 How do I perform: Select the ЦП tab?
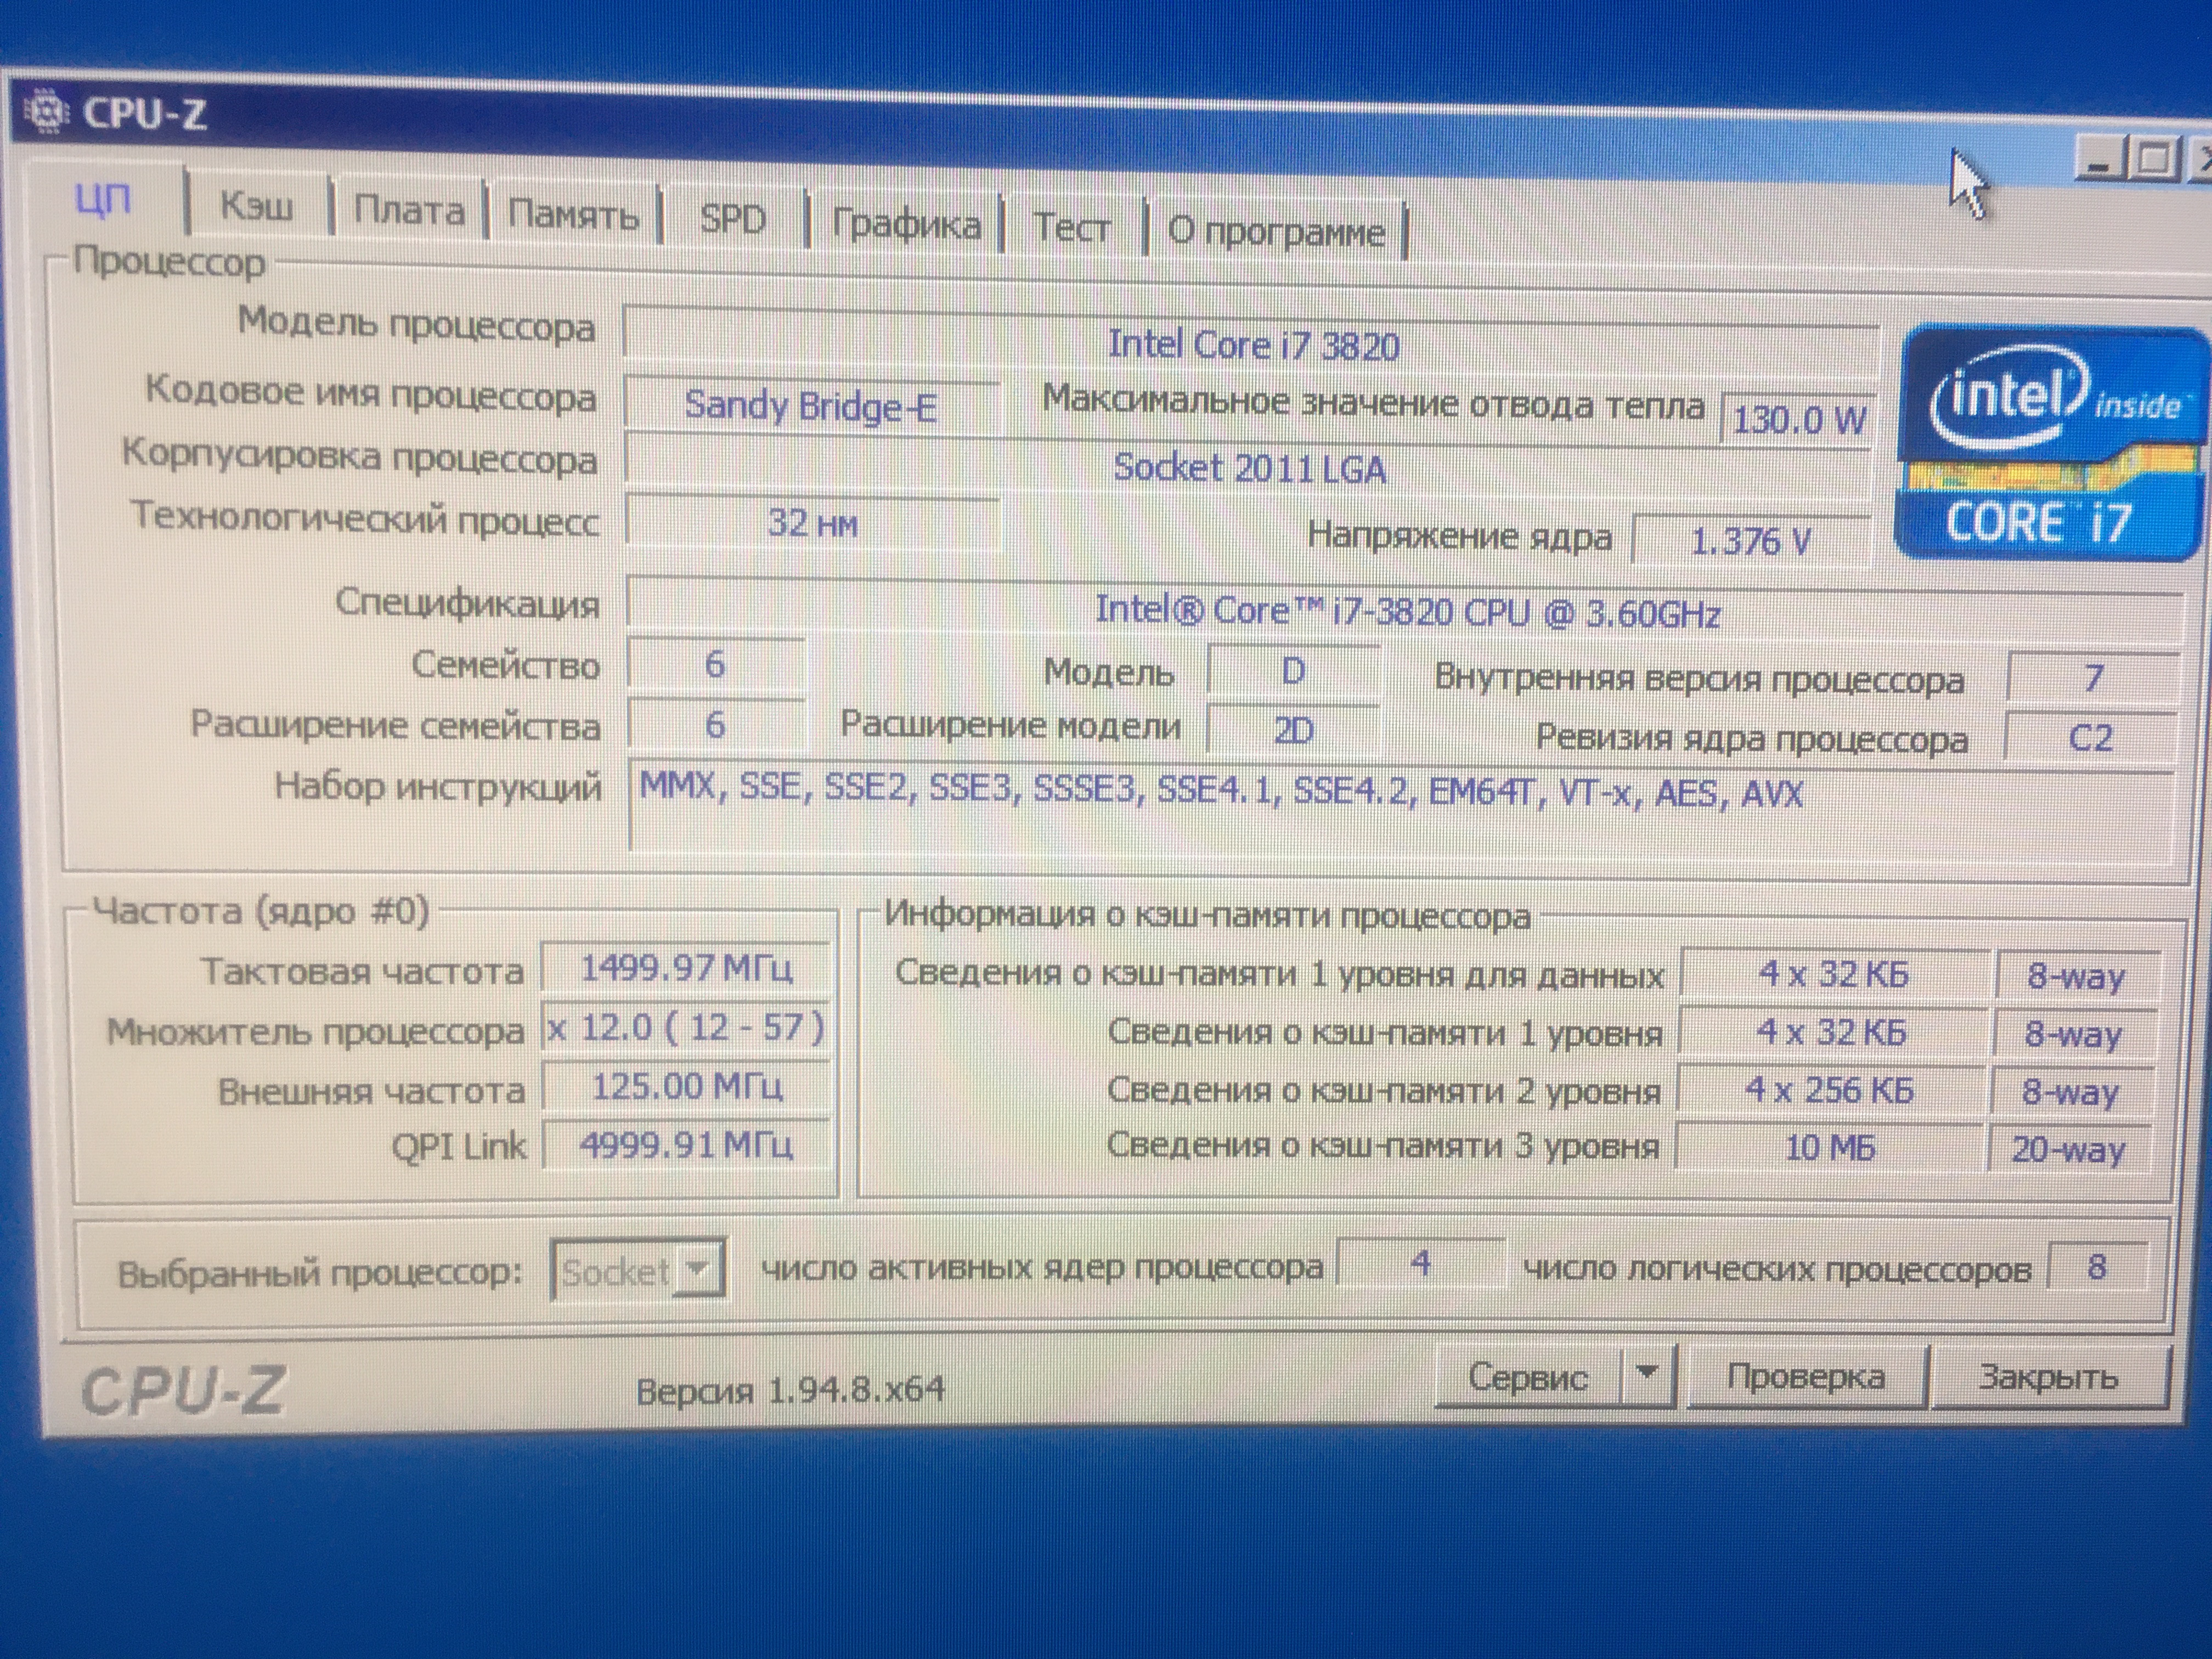pyautogui.click(x=103, y=201)
